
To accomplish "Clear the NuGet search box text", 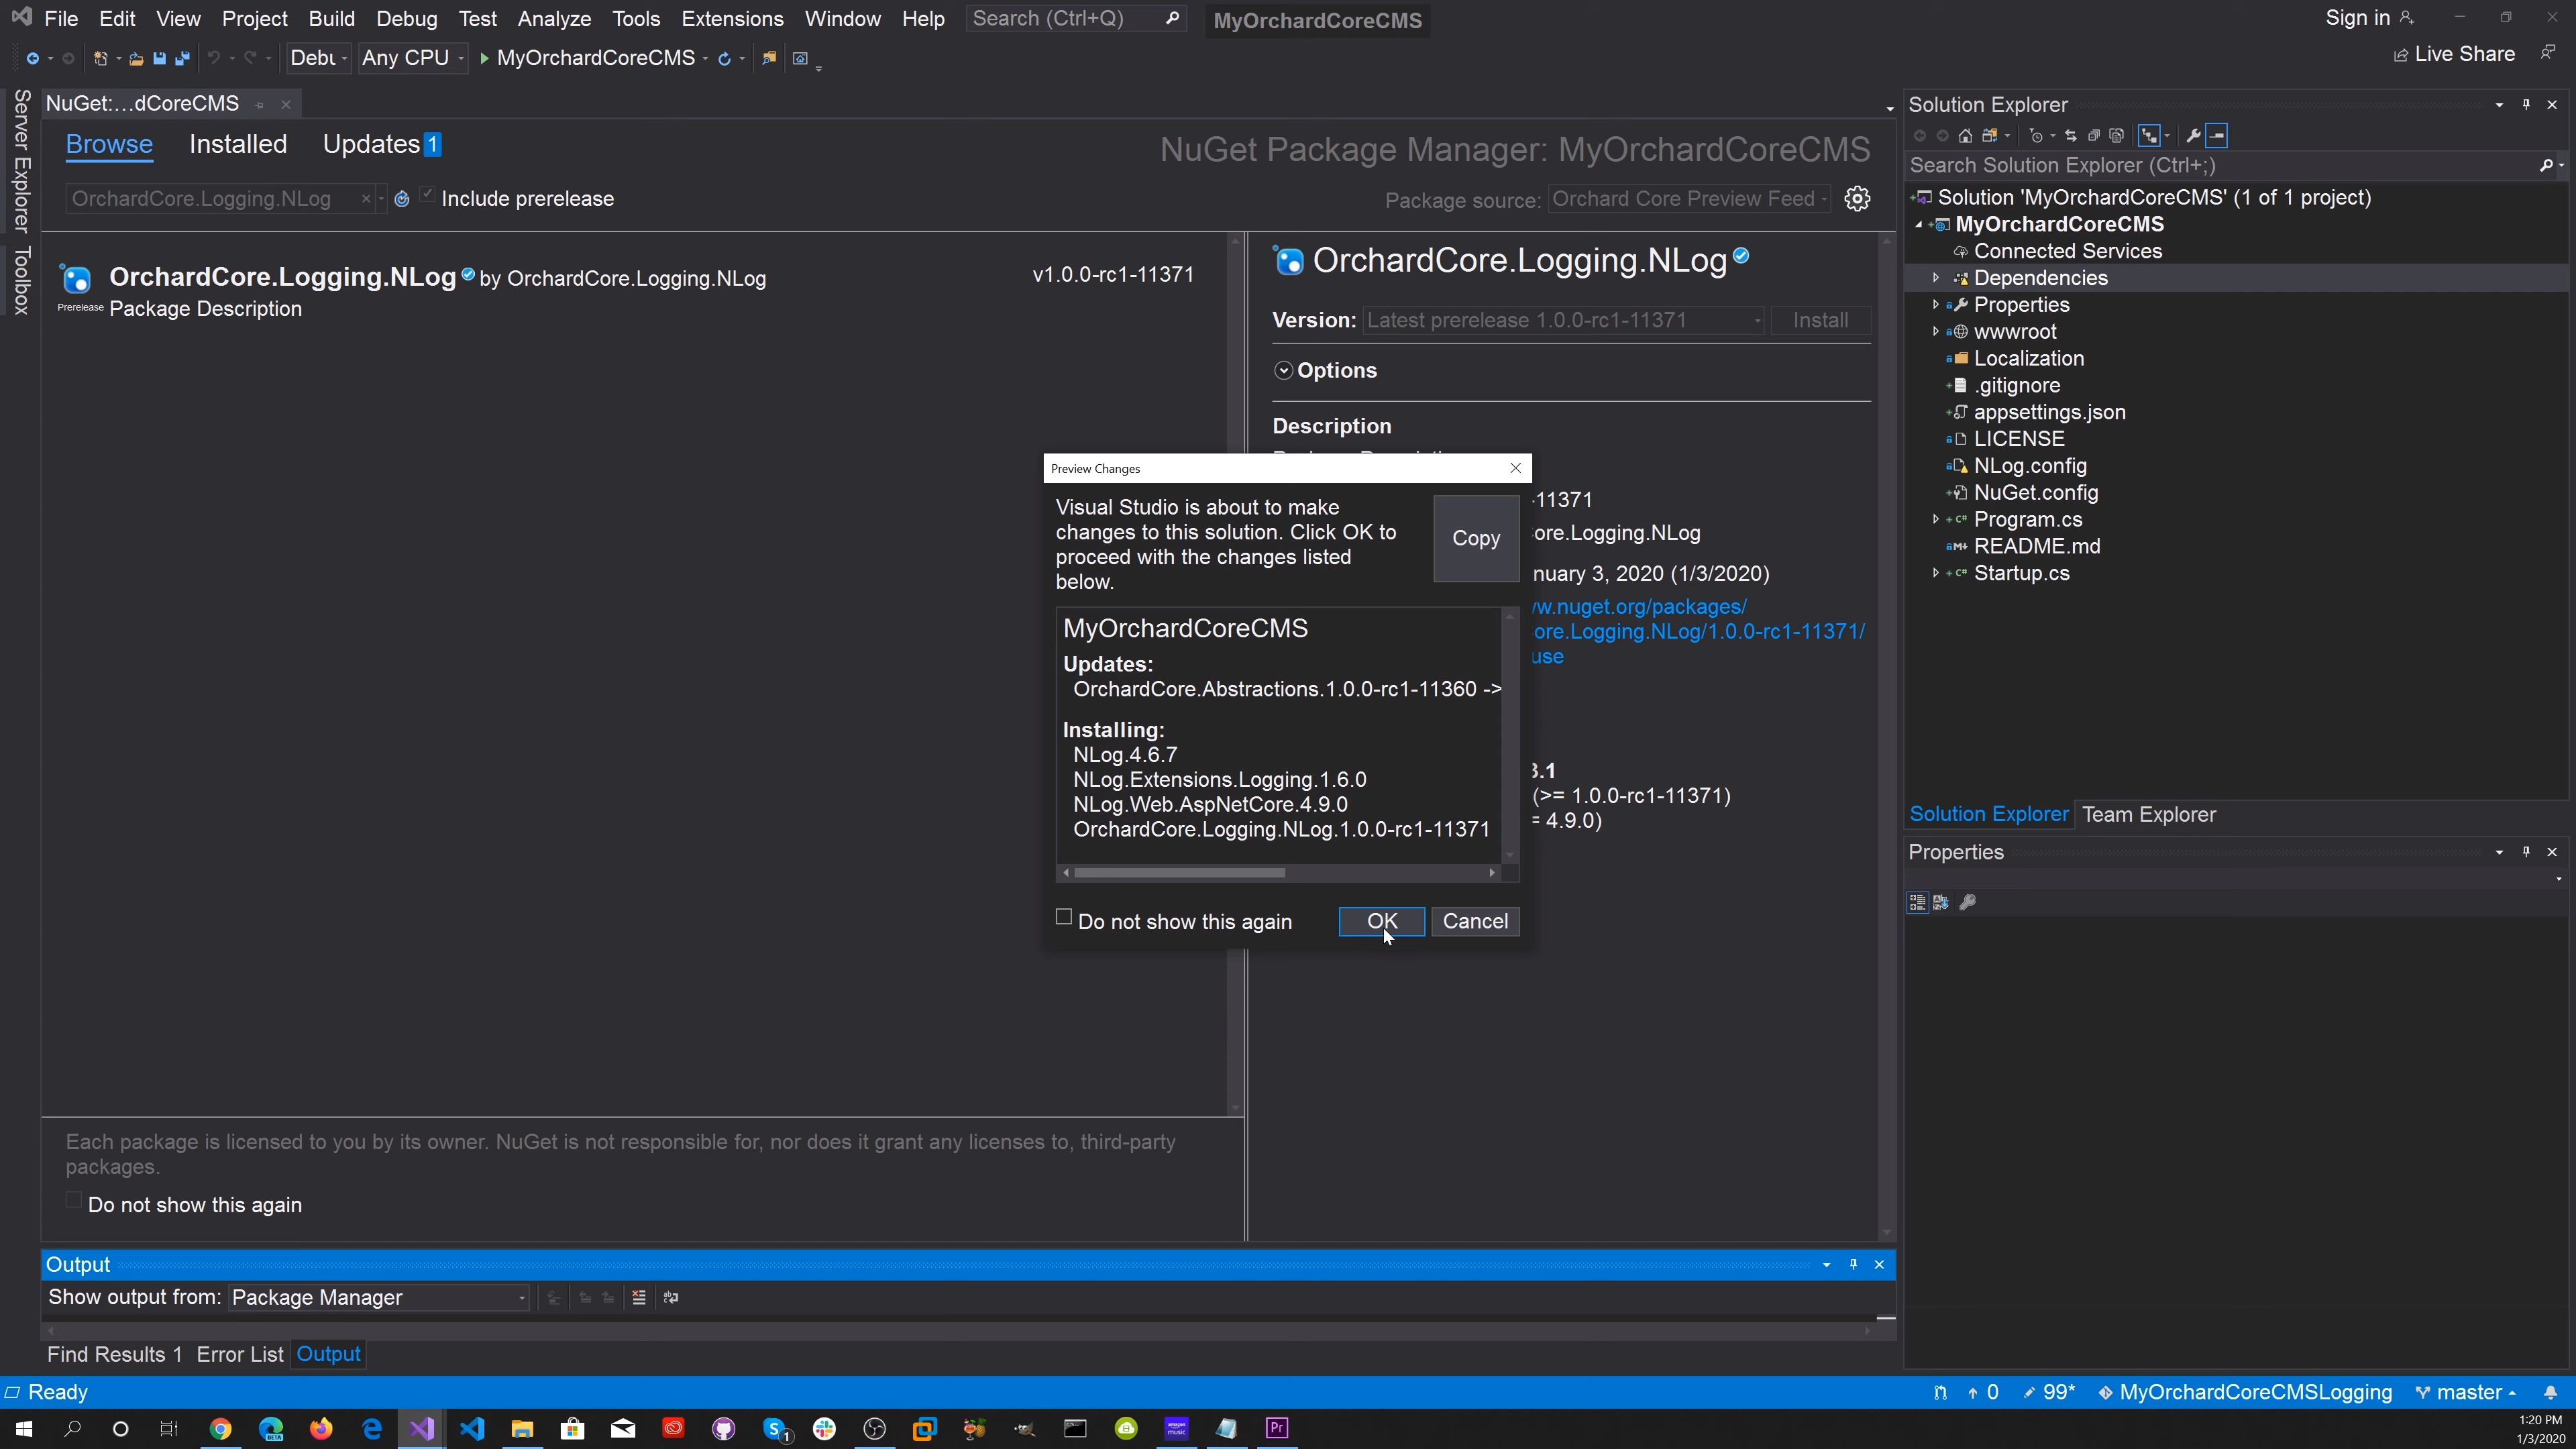I will pyautogui.click(x=366, y=199).
